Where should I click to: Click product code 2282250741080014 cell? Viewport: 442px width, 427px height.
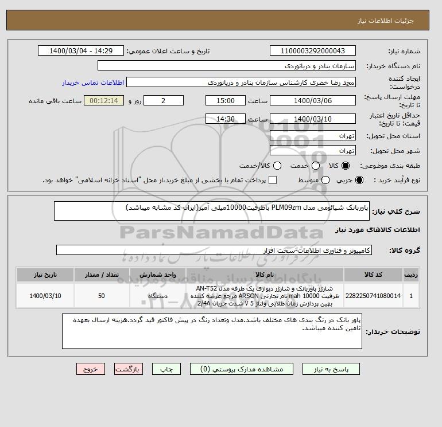(x=373, y=296)
